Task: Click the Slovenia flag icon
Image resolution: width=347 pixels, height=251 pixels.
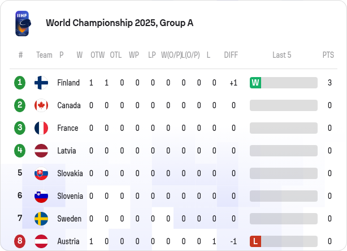Action: [41, 196]
